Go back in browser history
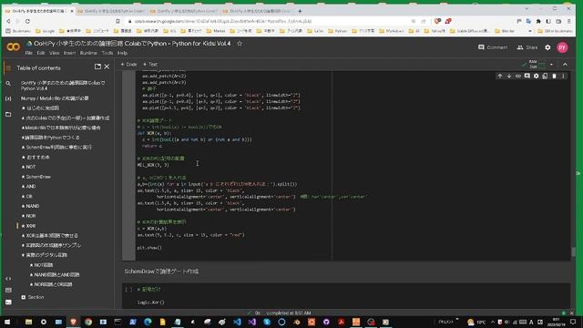 click(8, 21)
